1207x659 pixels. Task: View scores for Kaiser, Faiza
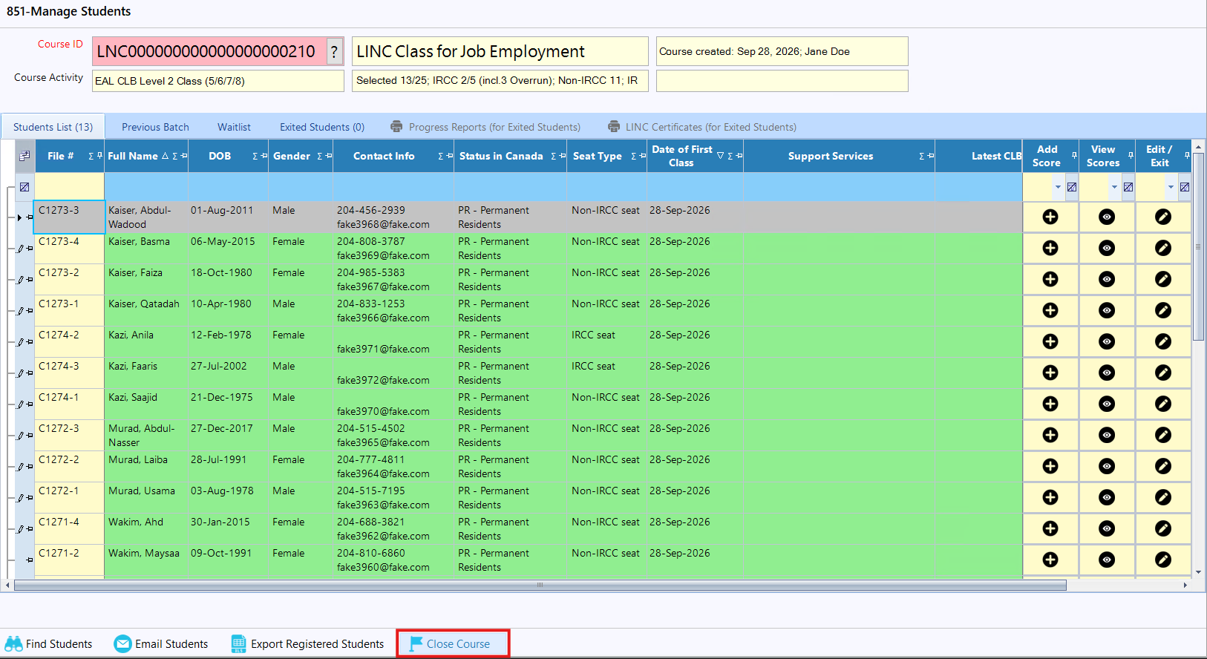1107,279
